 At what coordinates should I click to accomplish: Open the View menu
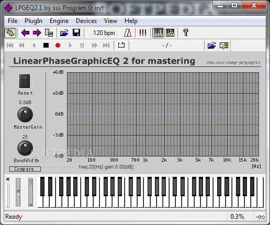pyautogui.click(x=110, y=21)
